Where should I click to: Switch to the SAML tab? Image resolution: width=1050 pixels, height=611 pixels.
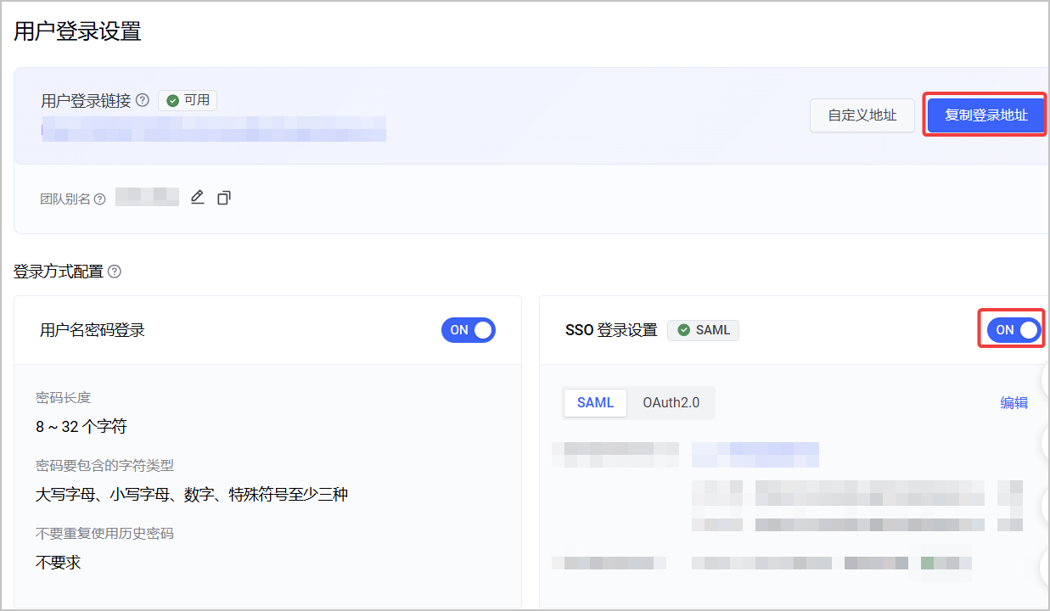pos(595,403)
